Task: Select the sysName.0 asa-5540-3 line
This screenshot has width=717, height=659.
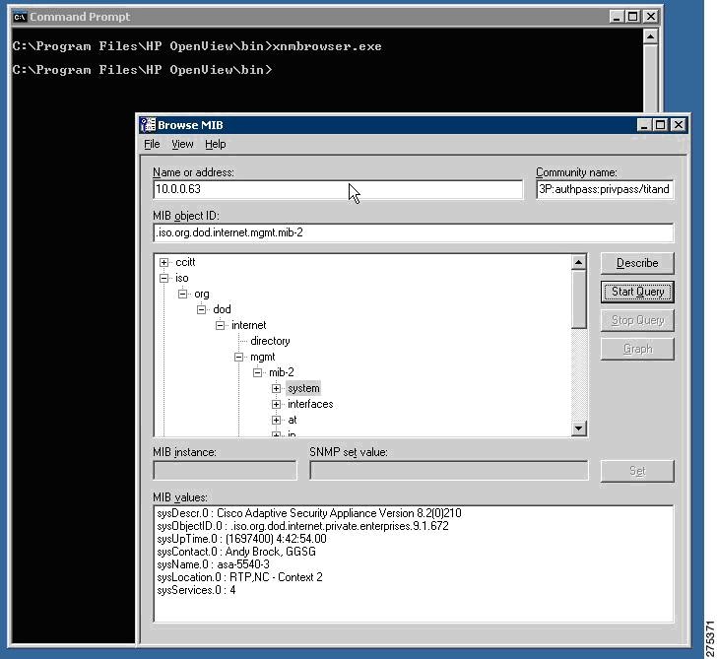Action: pos(213,564)
